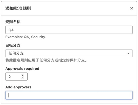Decrease Approvals required with down arrow

tap(22, 78)
